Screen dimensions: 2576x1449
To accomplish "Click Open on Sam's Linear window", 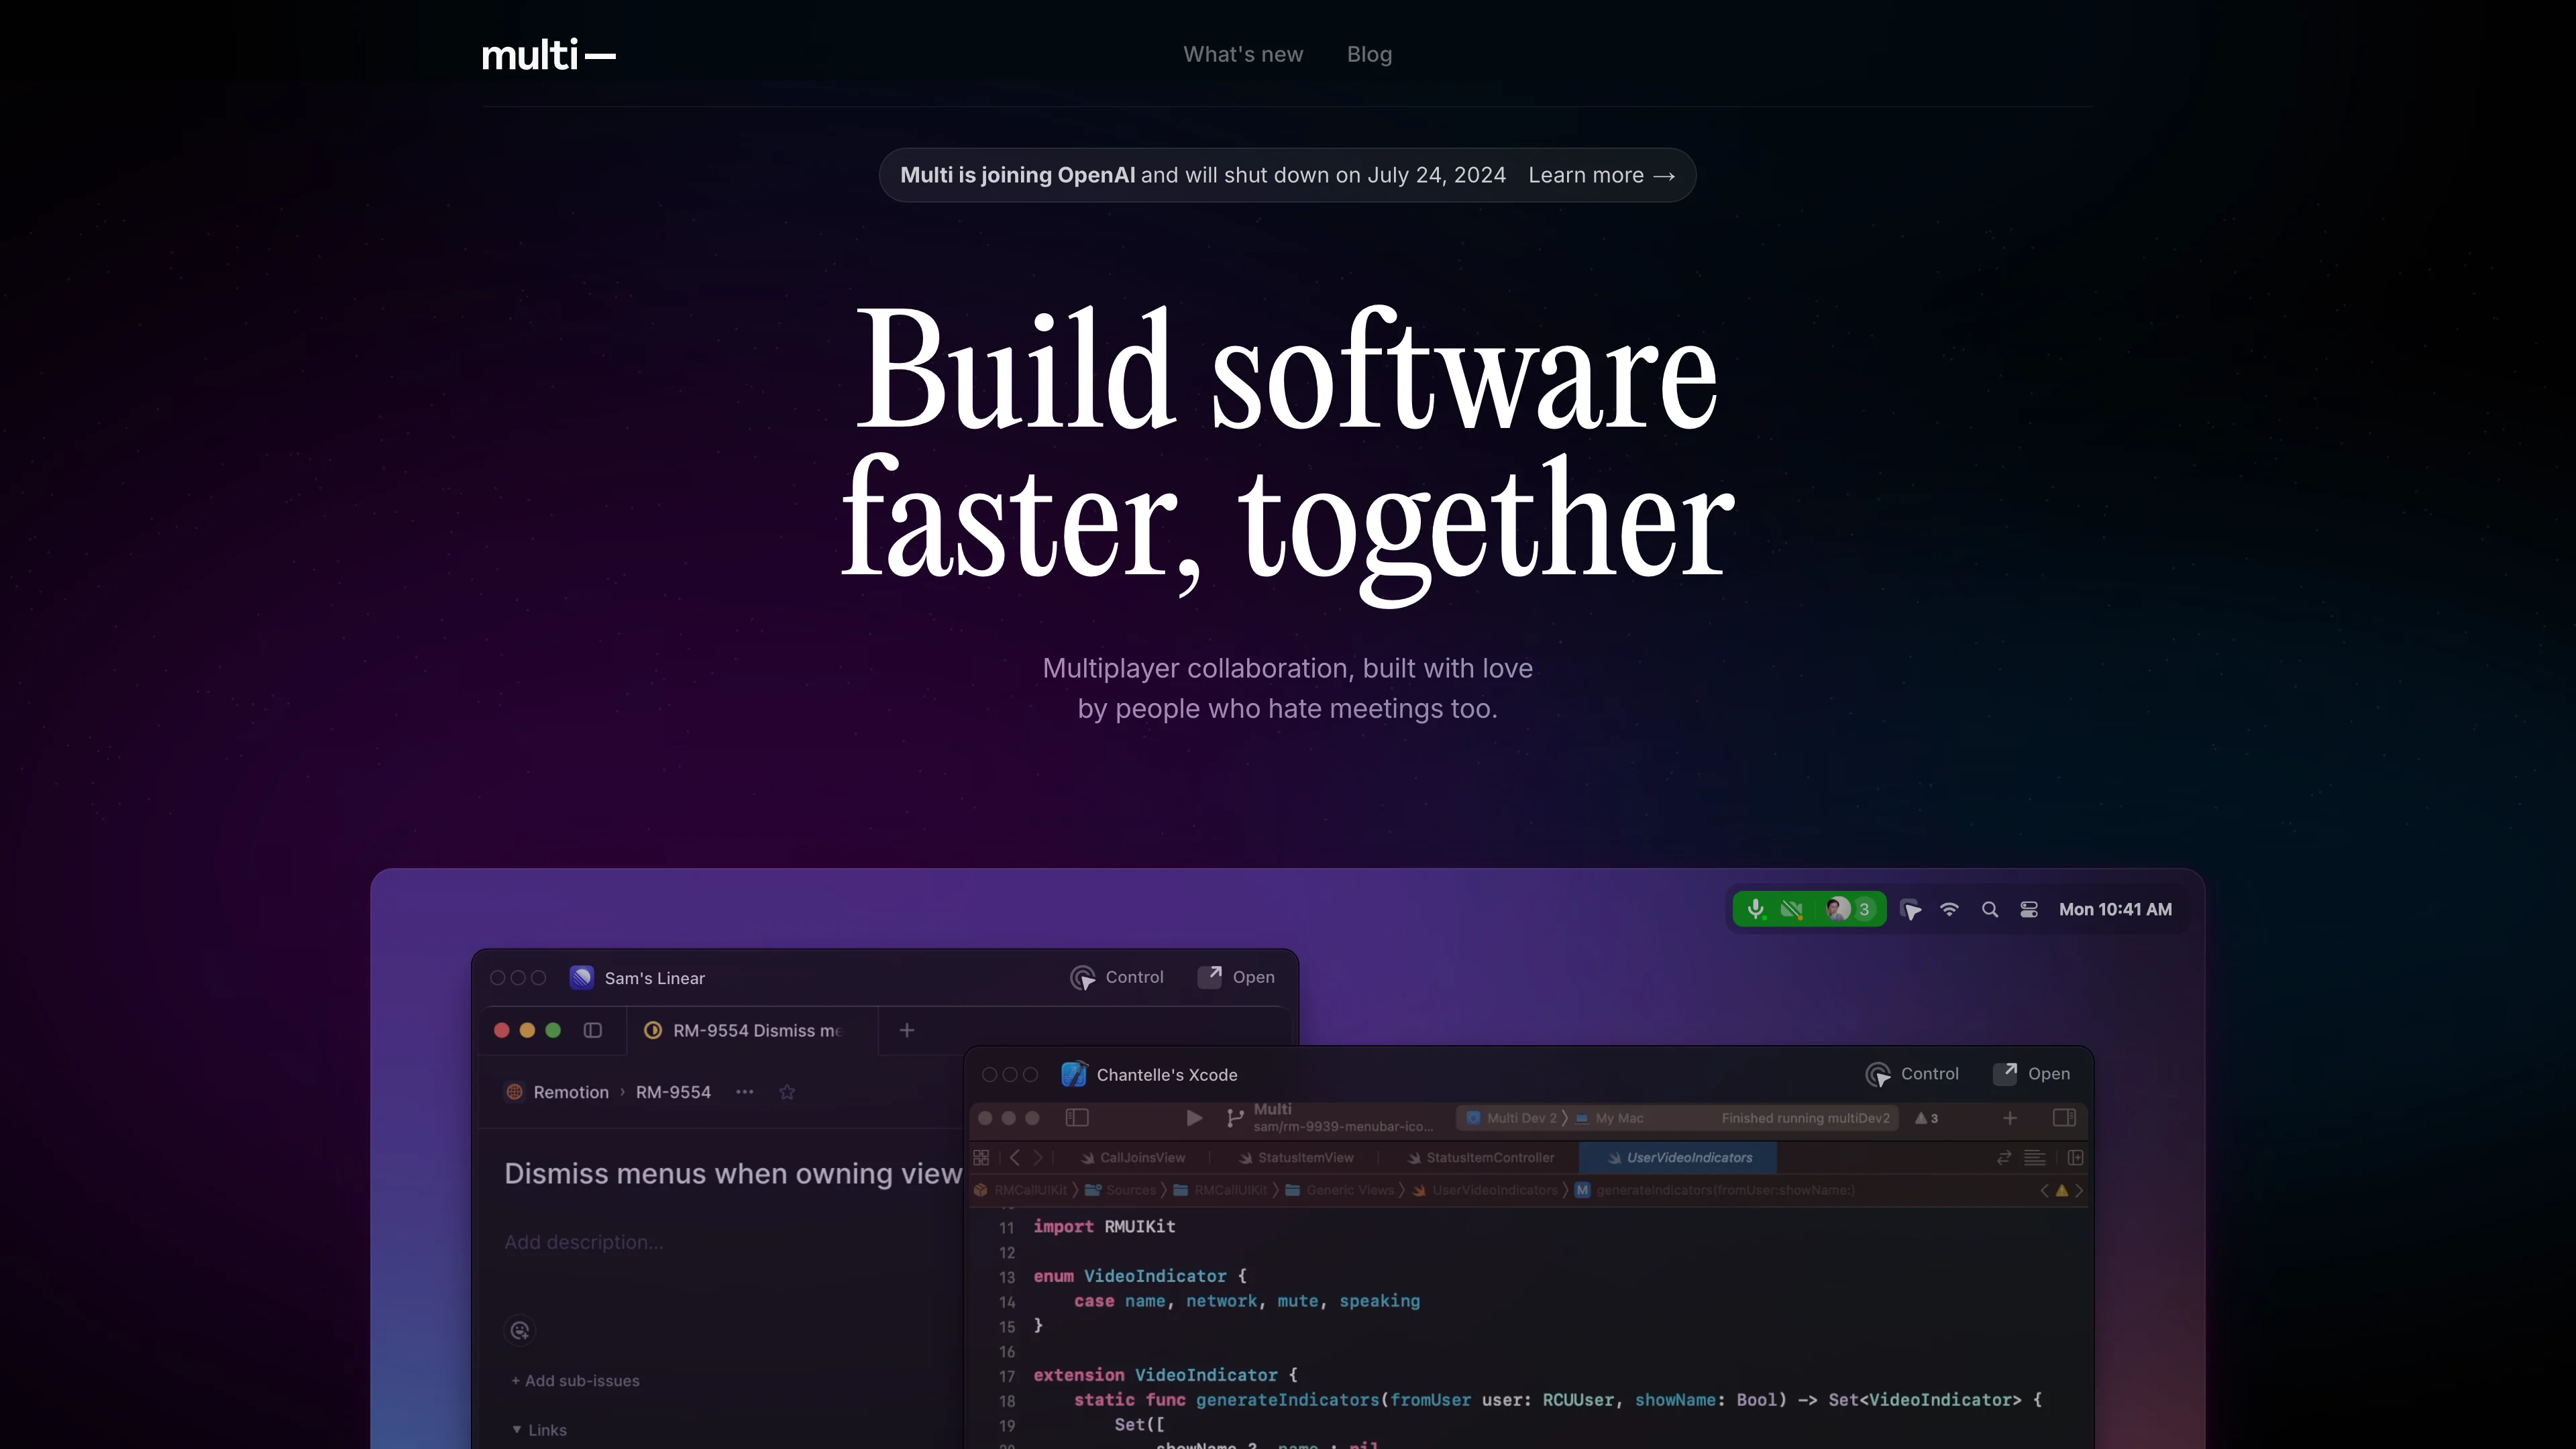I will point(1237,977).
